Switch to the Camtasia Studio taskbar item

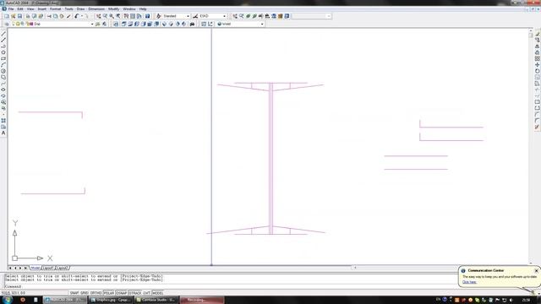tap(156, 300)
